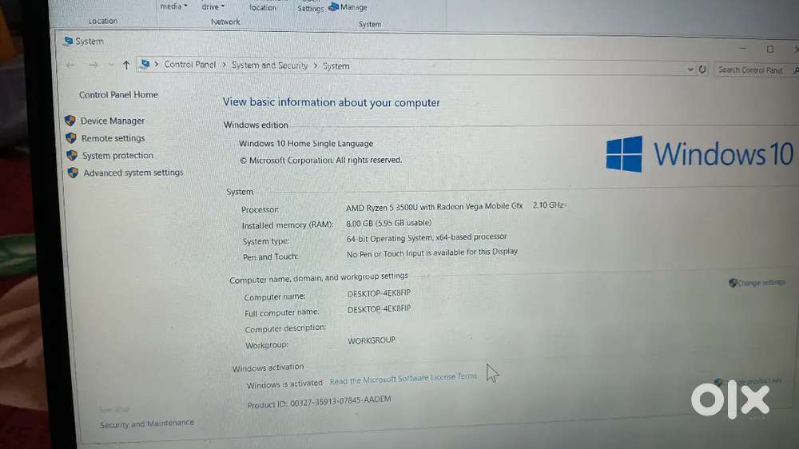Open the media dropdown in ribbon
Viewport: 799px width, 449px height.
[x=173, y=6]
